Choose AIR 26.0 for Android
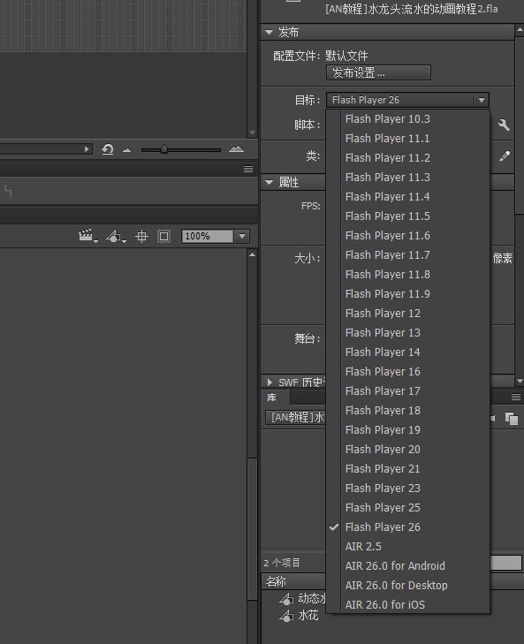The image size is (524, 644). pyautogui.click(x=415, y=566)
